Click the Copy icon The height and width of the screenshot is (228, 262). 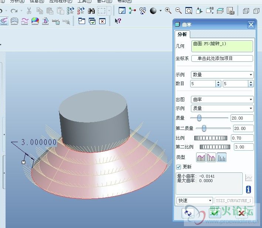[40, 11]
